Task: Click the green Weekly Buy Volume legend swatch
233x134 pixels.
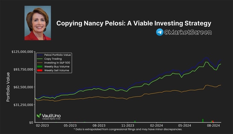Action: 39,67
